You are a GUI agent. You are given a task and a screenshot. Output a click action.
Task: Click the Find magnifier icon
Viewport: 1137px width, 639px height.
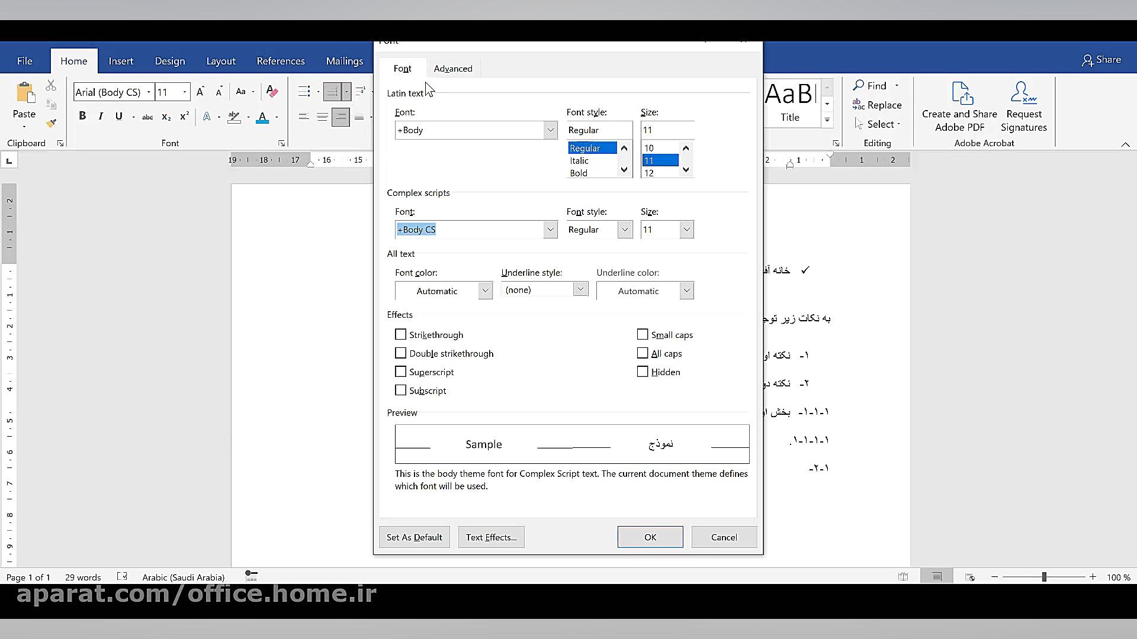coord(859,86)
